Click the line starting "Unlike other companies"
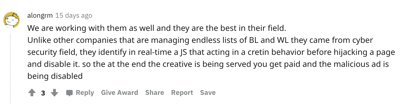418x104 pixels. pyautogui.click(x=200, y=40)
